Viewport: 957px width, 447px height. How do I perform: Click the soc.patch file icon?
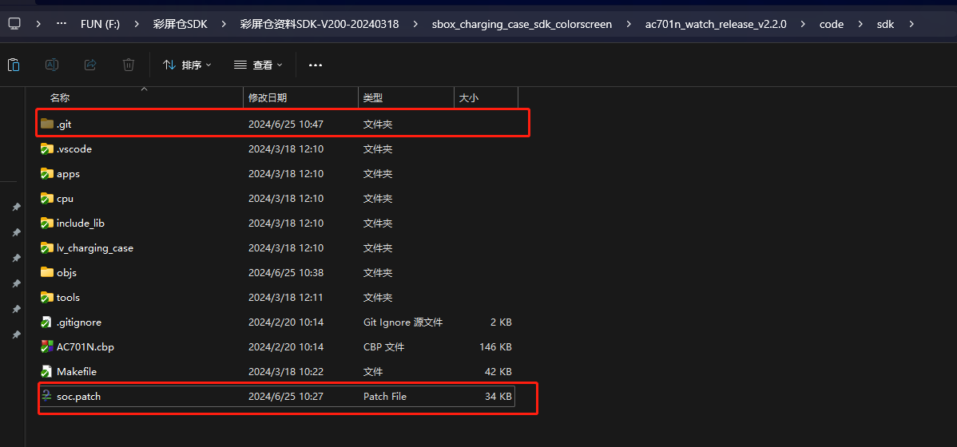(47, 397)
